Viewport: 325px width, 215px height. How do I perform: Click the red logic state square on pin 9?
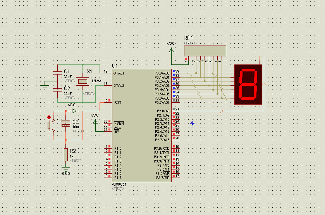109,100
